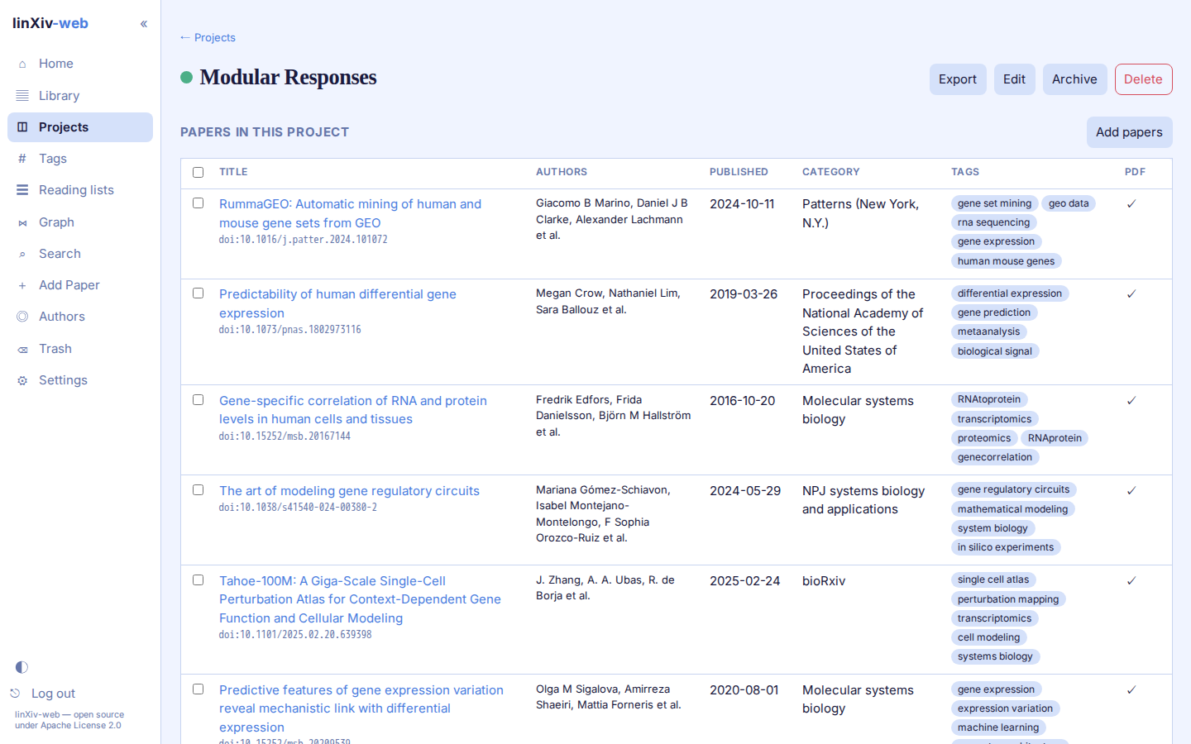1191x744 pixels.
Task: Click the 'perturbation mapping' tag
Action: [x=1008, y=599]
